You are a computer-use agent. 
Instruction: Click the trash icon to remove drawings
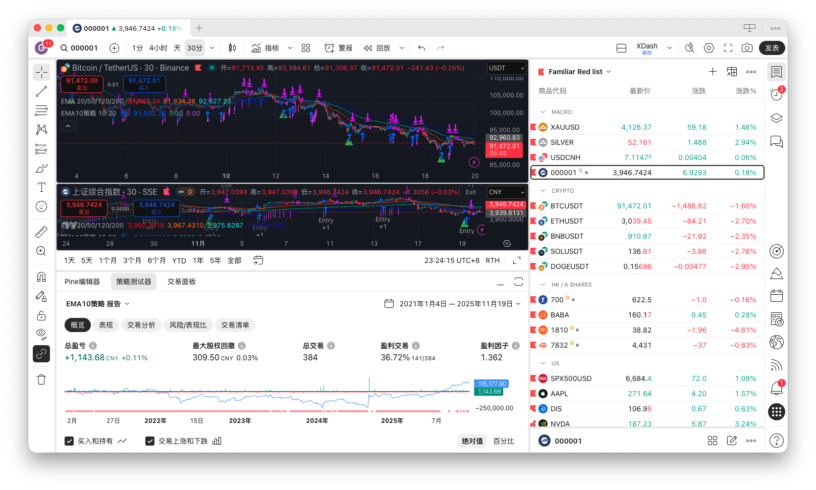click(41, 379)
